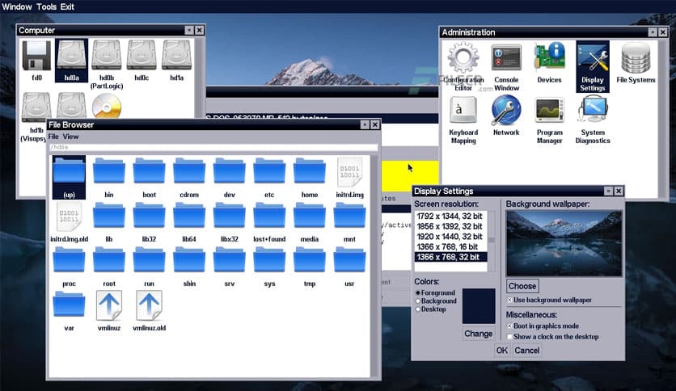
Task: Open the cdrom folder
Action: [189, 178]
